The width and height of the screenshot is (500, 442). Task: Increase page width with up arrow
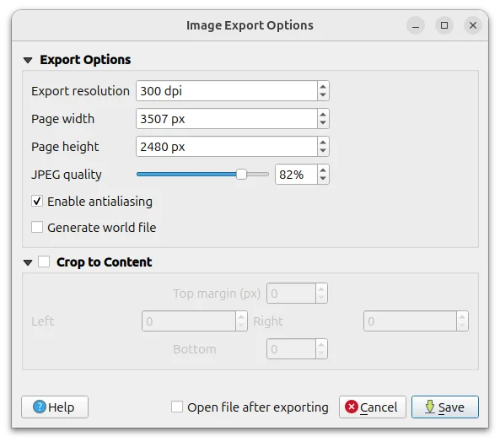point(323,115)
